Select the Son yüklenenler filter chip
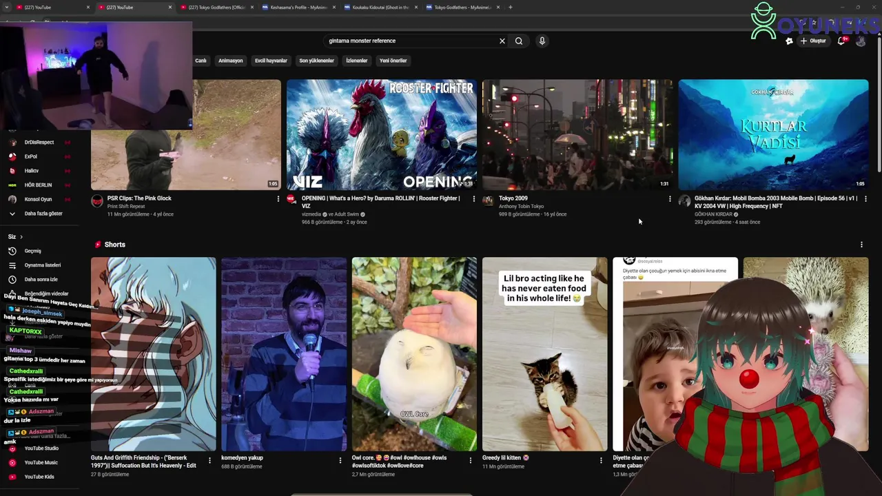The image size is (882, 496). [x=316, y=61]
